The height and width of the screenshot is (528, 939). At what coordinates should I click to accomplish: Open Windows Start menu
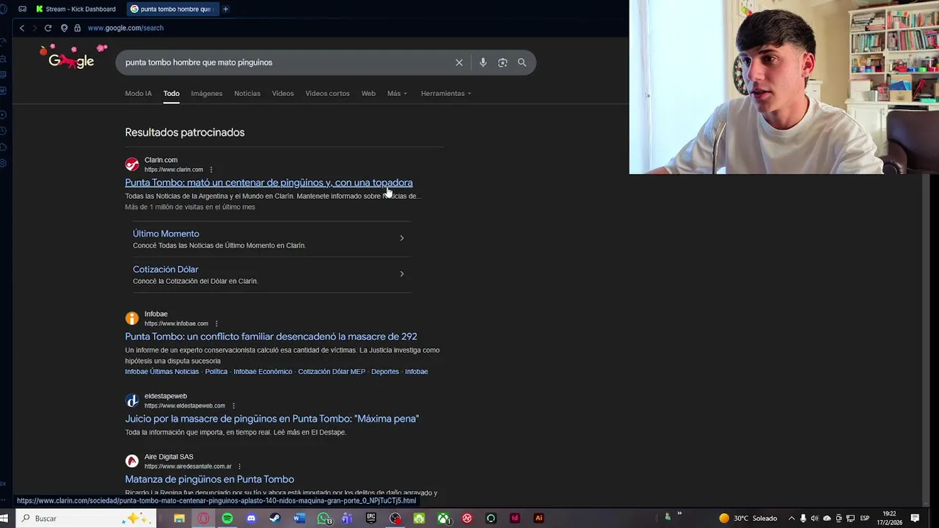click(x=4, y=518)
